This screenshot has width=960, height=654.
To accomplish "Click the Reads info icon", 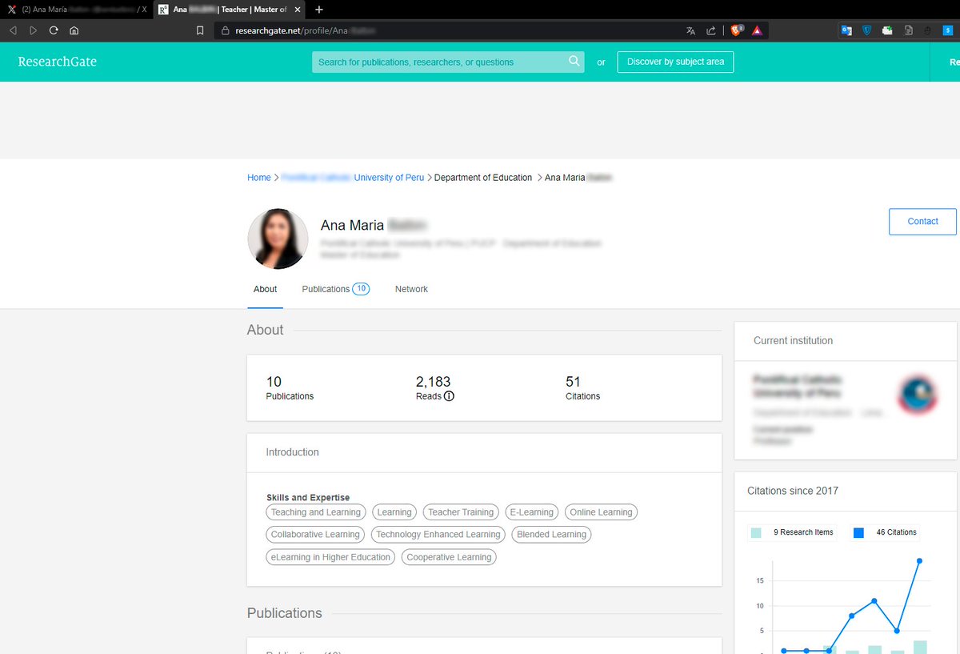I will [x=449, y=396].
